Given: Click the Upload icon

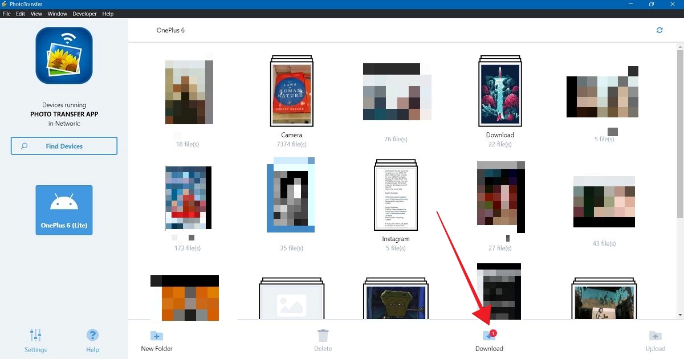Looking at the screenshot, I should [654, 336].
